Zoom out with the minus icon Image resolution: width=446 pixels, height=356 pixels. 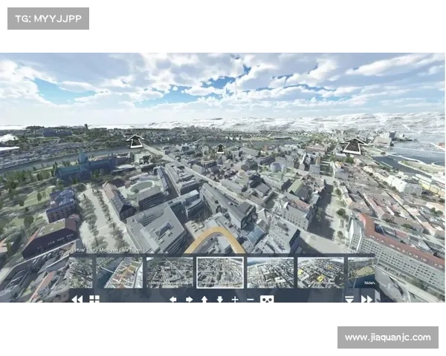251,300
